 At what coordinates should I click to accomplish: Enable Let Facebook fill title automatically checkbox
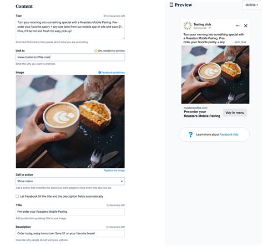(17, 196)
